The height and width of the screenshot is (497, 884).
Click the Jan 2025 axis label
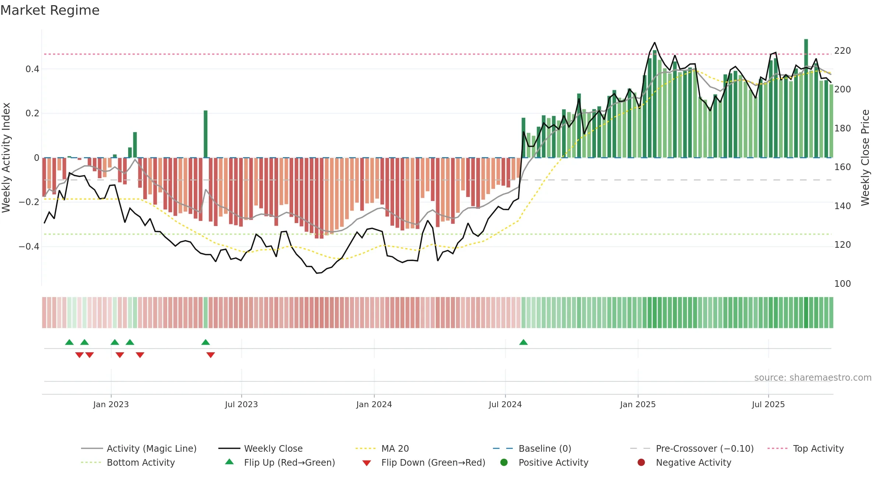[x=638, y=404]
